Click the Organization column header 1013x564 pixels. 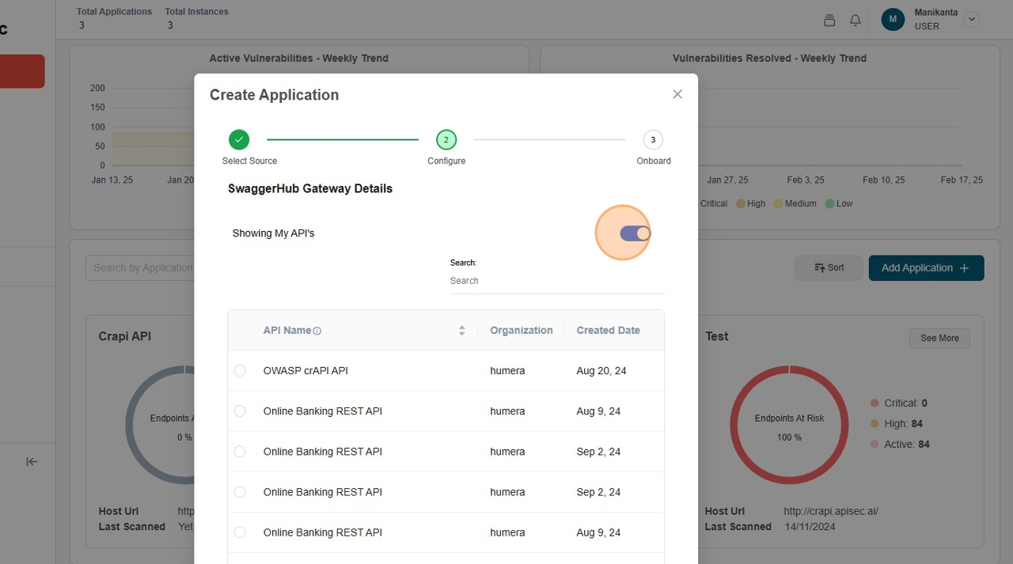(521, 331)
